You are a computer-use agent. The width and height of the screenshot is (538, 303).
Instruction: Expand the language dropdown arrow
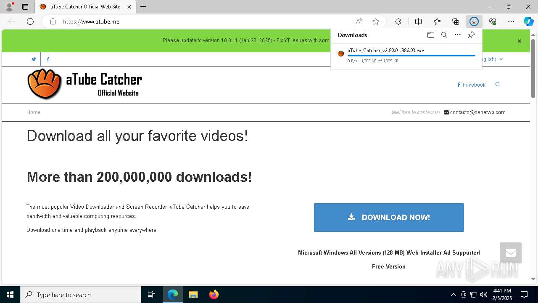501,59
